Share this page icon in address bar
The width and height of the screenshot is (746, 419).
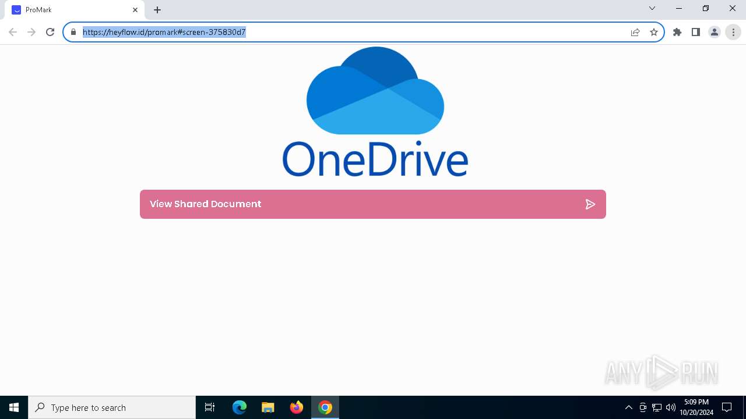635,32
